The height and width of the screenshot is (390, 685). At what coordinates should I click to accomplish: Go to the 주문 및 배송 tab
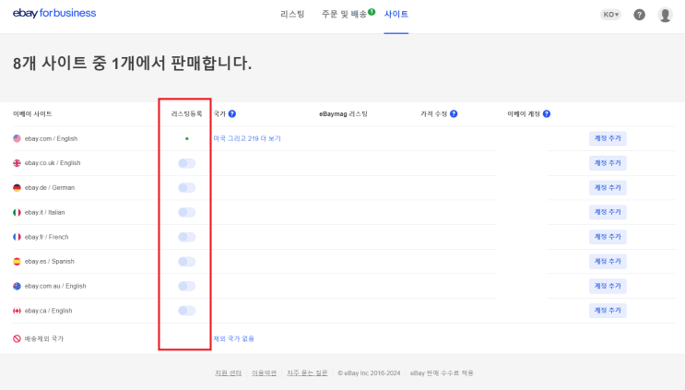tap(344, 14)
